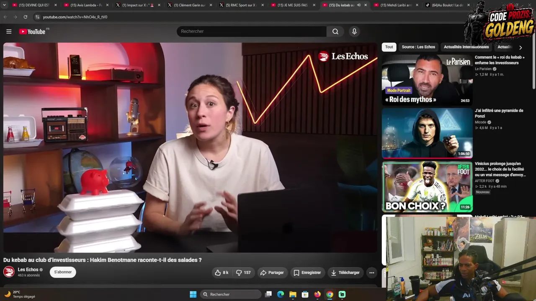Open the roi du kebab video title
The height and width of the screenshot is (301, 536).
point(500,60)
